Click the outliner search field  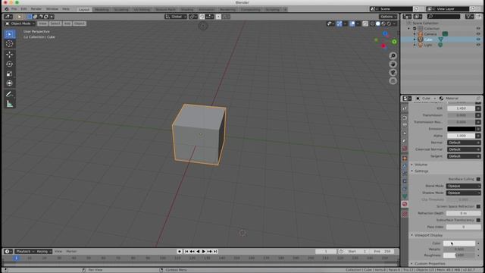pyautogui.click(x=444, y=17)
